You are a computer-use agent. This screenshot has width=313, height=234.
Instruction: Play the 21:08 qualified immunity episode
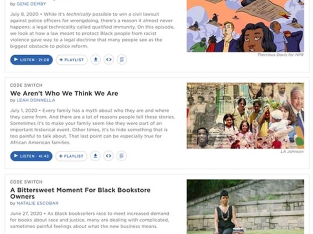click(31, 60)
